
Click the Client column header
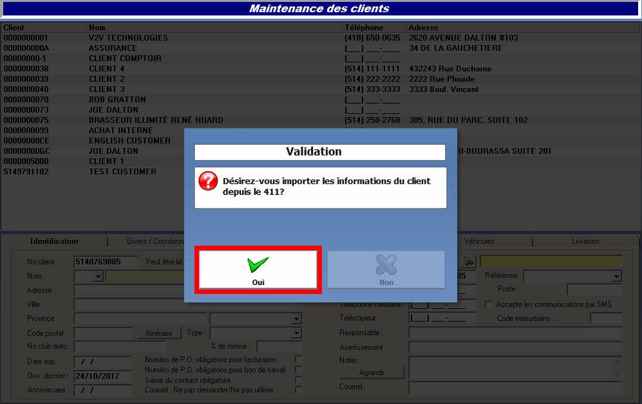44,28
